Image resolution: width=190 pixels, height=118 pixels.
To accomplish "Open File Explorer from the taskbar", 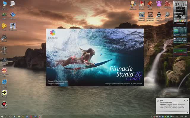I will (x=19, y=117).
